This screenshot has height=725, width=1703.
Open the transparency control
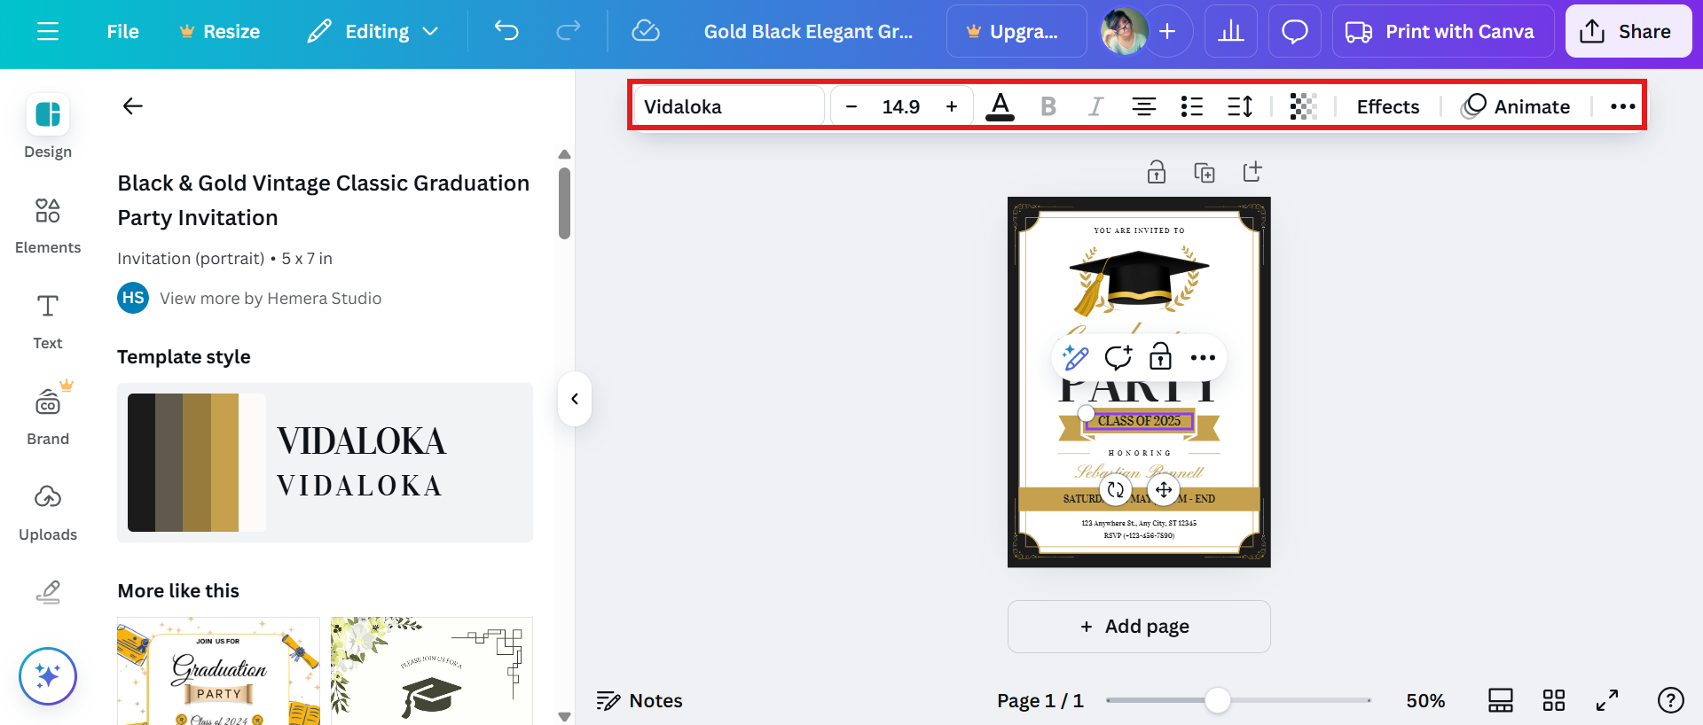click(x=1303, y=106)
